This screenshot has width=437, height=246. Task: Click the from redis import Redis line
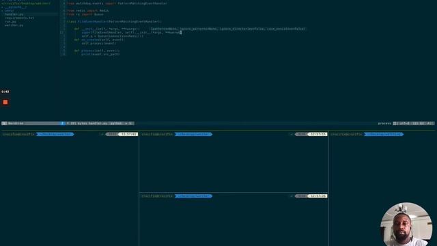pyautogui.click(x=88, y=11)
